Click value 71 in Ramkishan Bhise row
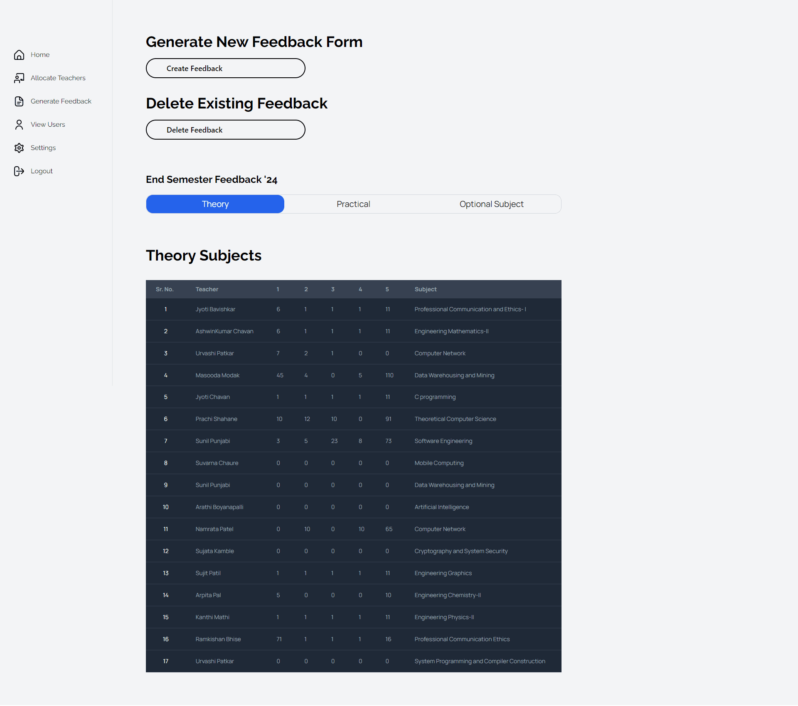The image size is (798, 706). tap(279, 639)
